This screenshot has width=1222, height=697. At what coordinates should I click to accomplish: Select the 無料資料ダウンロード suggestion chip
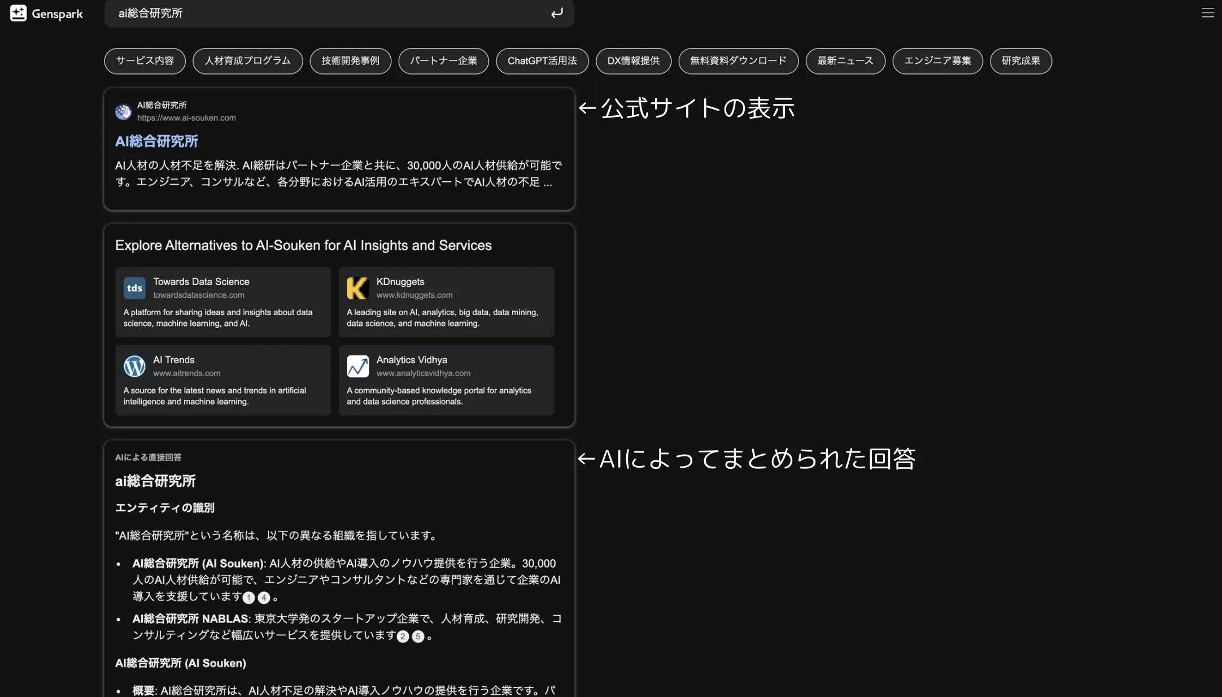(739, 61)
